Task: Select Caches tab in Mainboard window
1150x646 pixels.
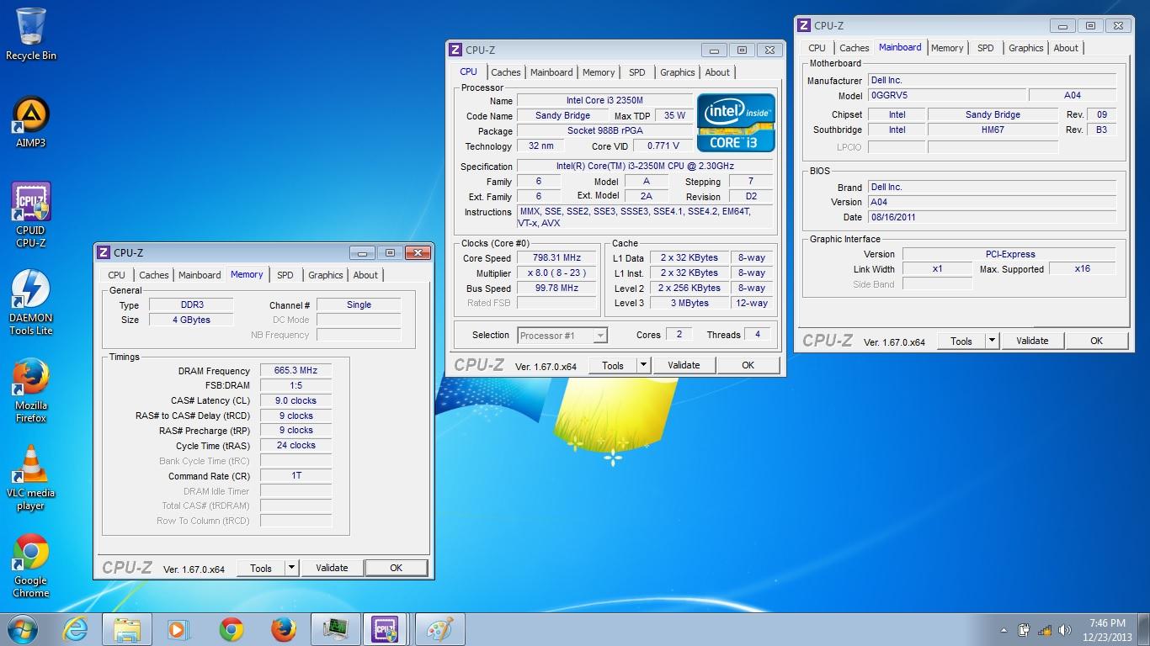Action: pyautogui.click(x=854, y=48)
